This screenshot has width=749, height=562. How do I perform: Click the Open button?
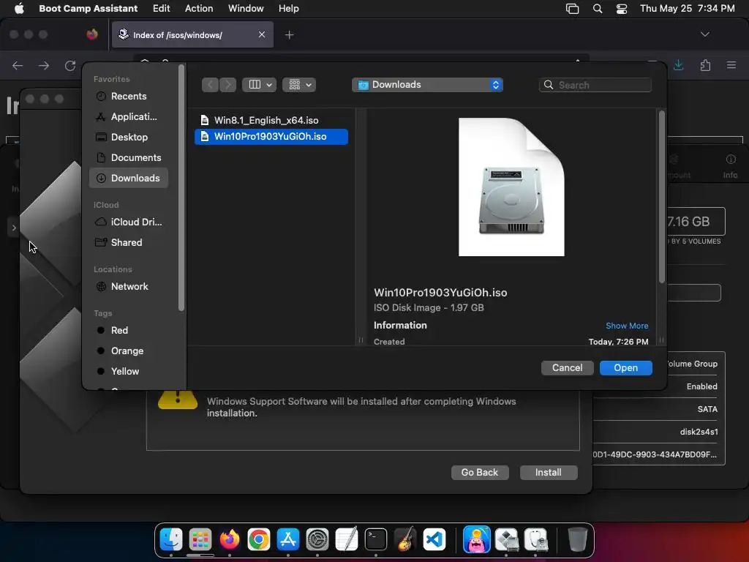(626, 368)
